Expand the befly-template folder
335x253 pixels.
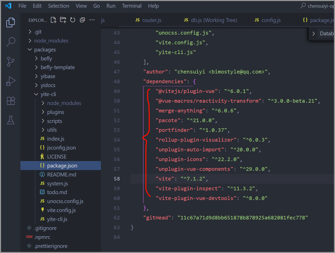(57, 67)
